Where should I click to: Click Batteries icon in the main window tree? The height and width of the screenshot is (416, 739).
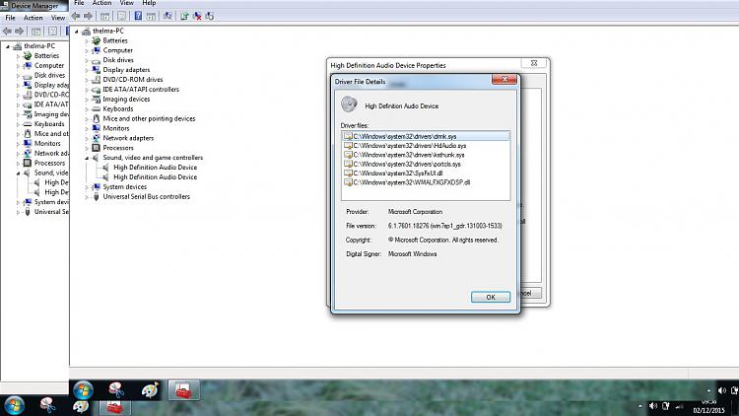click(97, 40)
